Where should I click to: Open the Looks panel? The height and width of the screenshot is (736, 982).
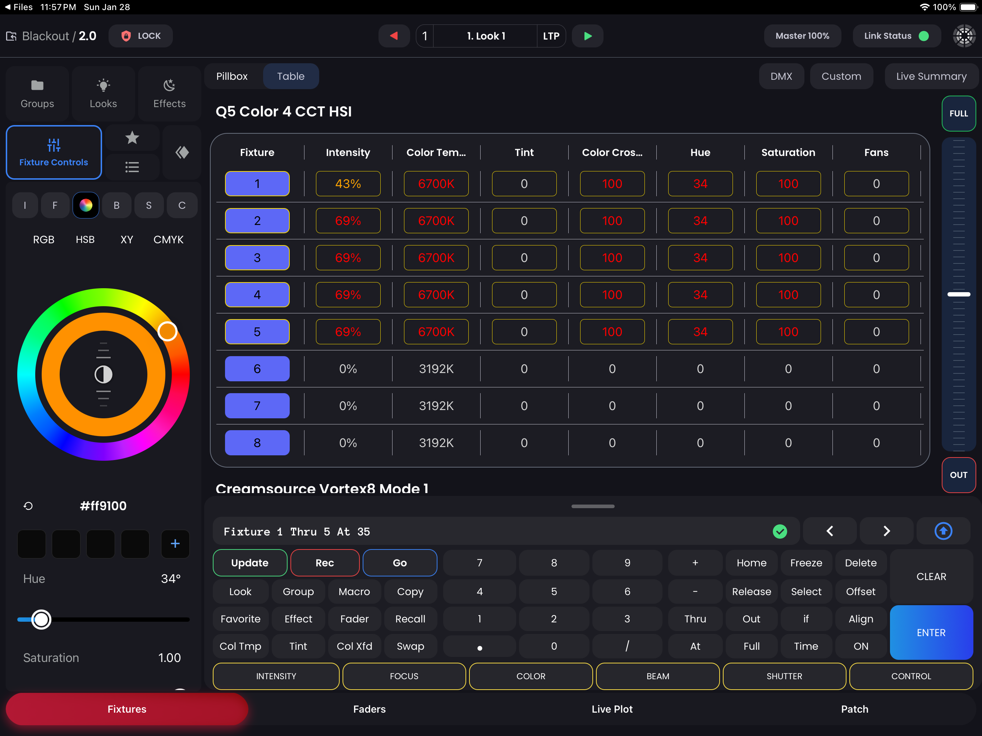pos(104,94)
